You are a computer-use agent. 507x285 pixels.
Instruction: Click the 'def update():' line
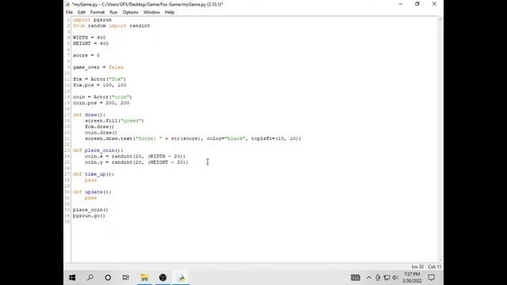tap(92, 192)
